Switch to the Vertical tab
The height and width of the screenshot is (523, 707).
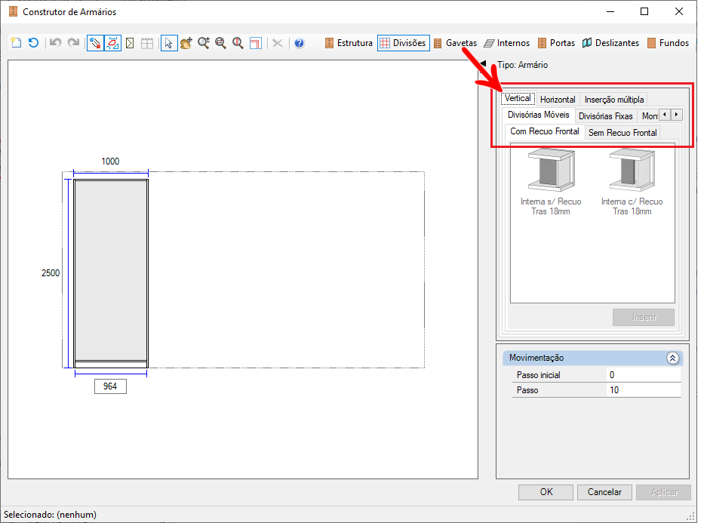518,98
